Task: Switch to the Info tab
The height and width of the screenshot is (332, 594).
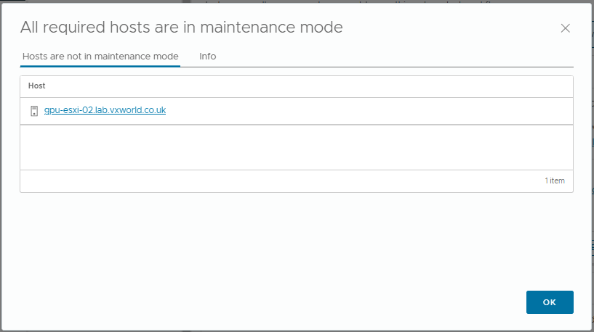Action: [x=207, y=57]
